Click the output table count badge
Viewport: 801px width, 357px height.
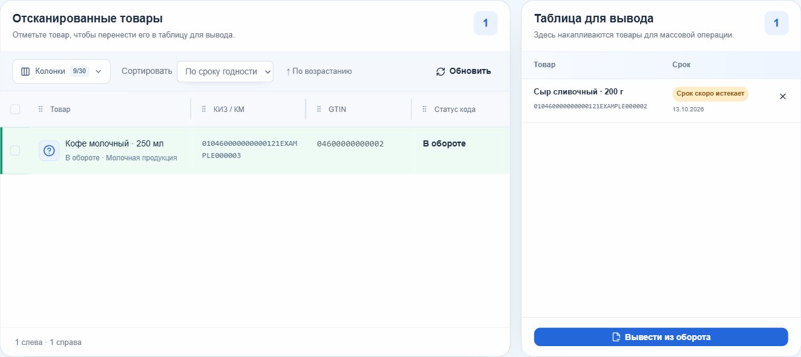pos(776,24)
